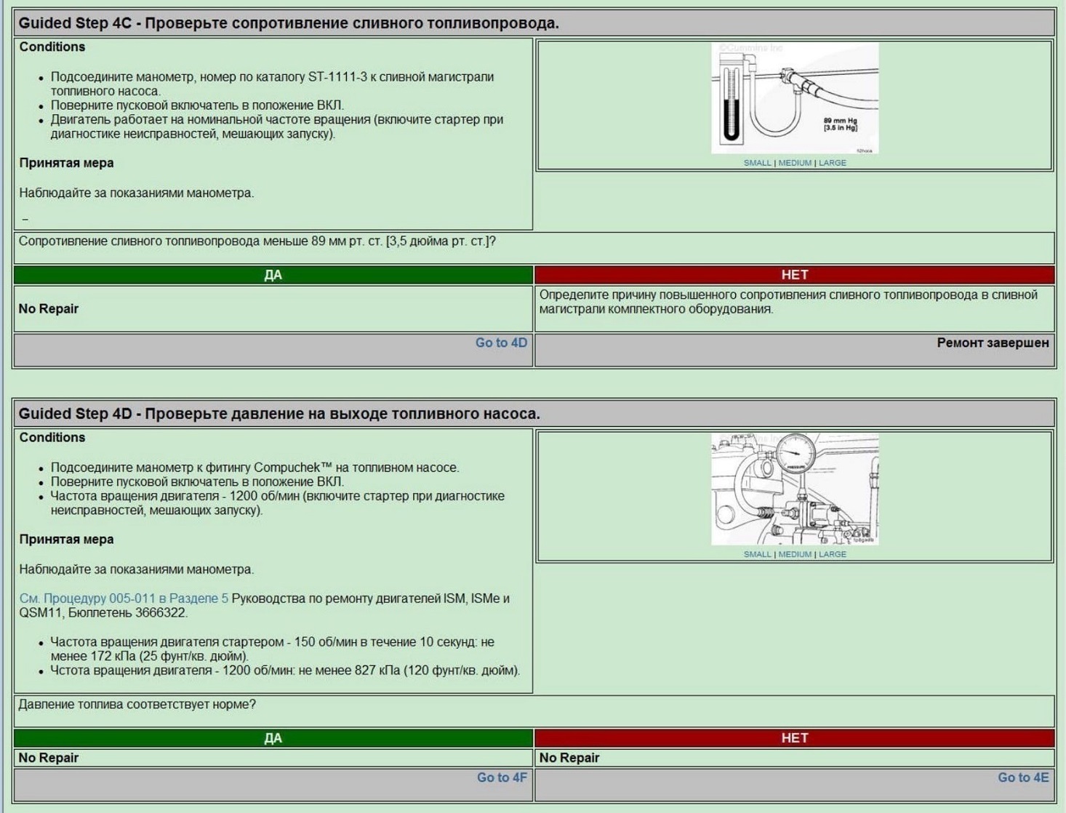Click 'No Repair' under НЕТ in step 4D
The width and height of the screenshot is (1066, 813).
coord(569,758)
